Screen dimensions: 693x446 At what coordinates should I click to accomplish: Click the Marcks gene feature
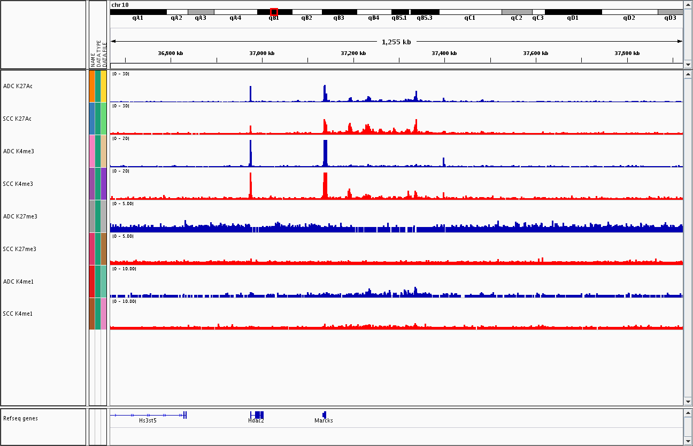click(324, 414)
